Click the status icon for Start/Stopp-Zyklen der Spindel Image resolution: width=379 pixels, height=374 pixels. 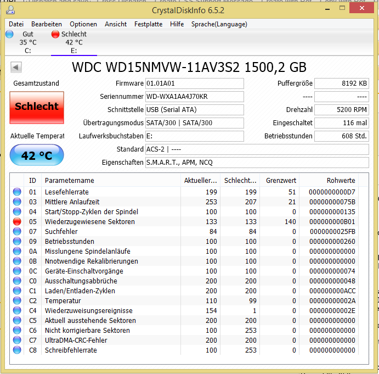(x=17, y=211)
